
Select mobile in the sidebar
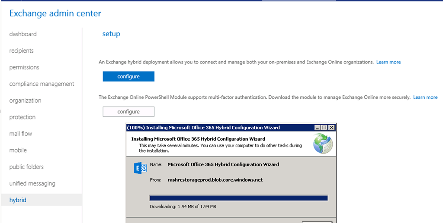pyautogui.click(x=18, y=151)
